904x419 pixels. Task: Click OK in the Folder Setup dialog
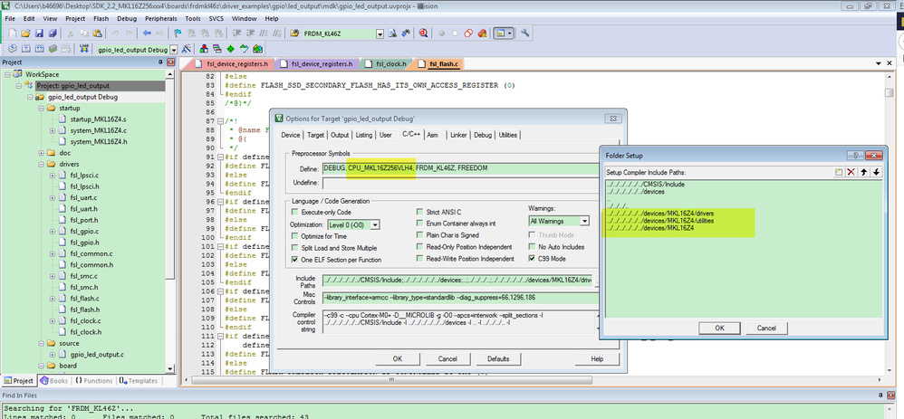pos(719,328)
